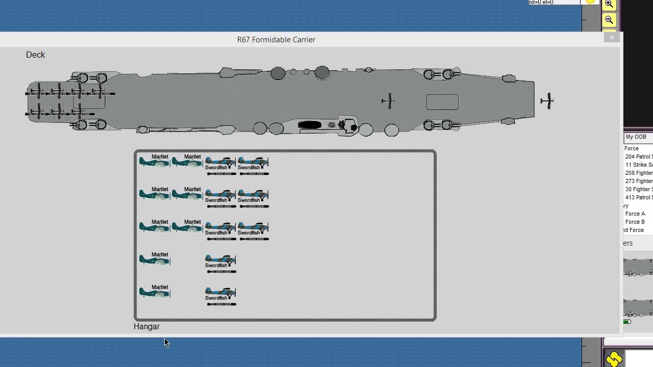This screenshot has height=367, width=653.
Task: Select Force A in the OOB list
Action: 635,214
